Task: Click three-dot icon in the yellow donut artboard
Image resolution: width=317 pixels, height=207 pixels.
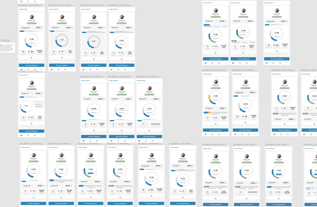Action: pyautogui.click(x=226, y=134)
